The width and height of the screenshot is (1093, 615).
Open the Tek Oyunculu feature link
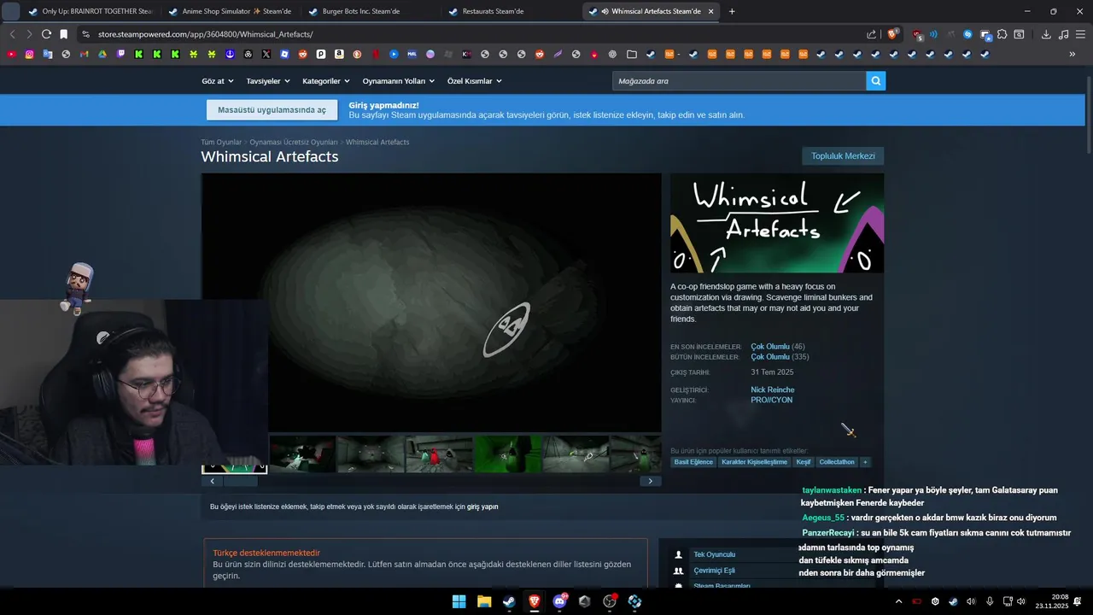714,554
